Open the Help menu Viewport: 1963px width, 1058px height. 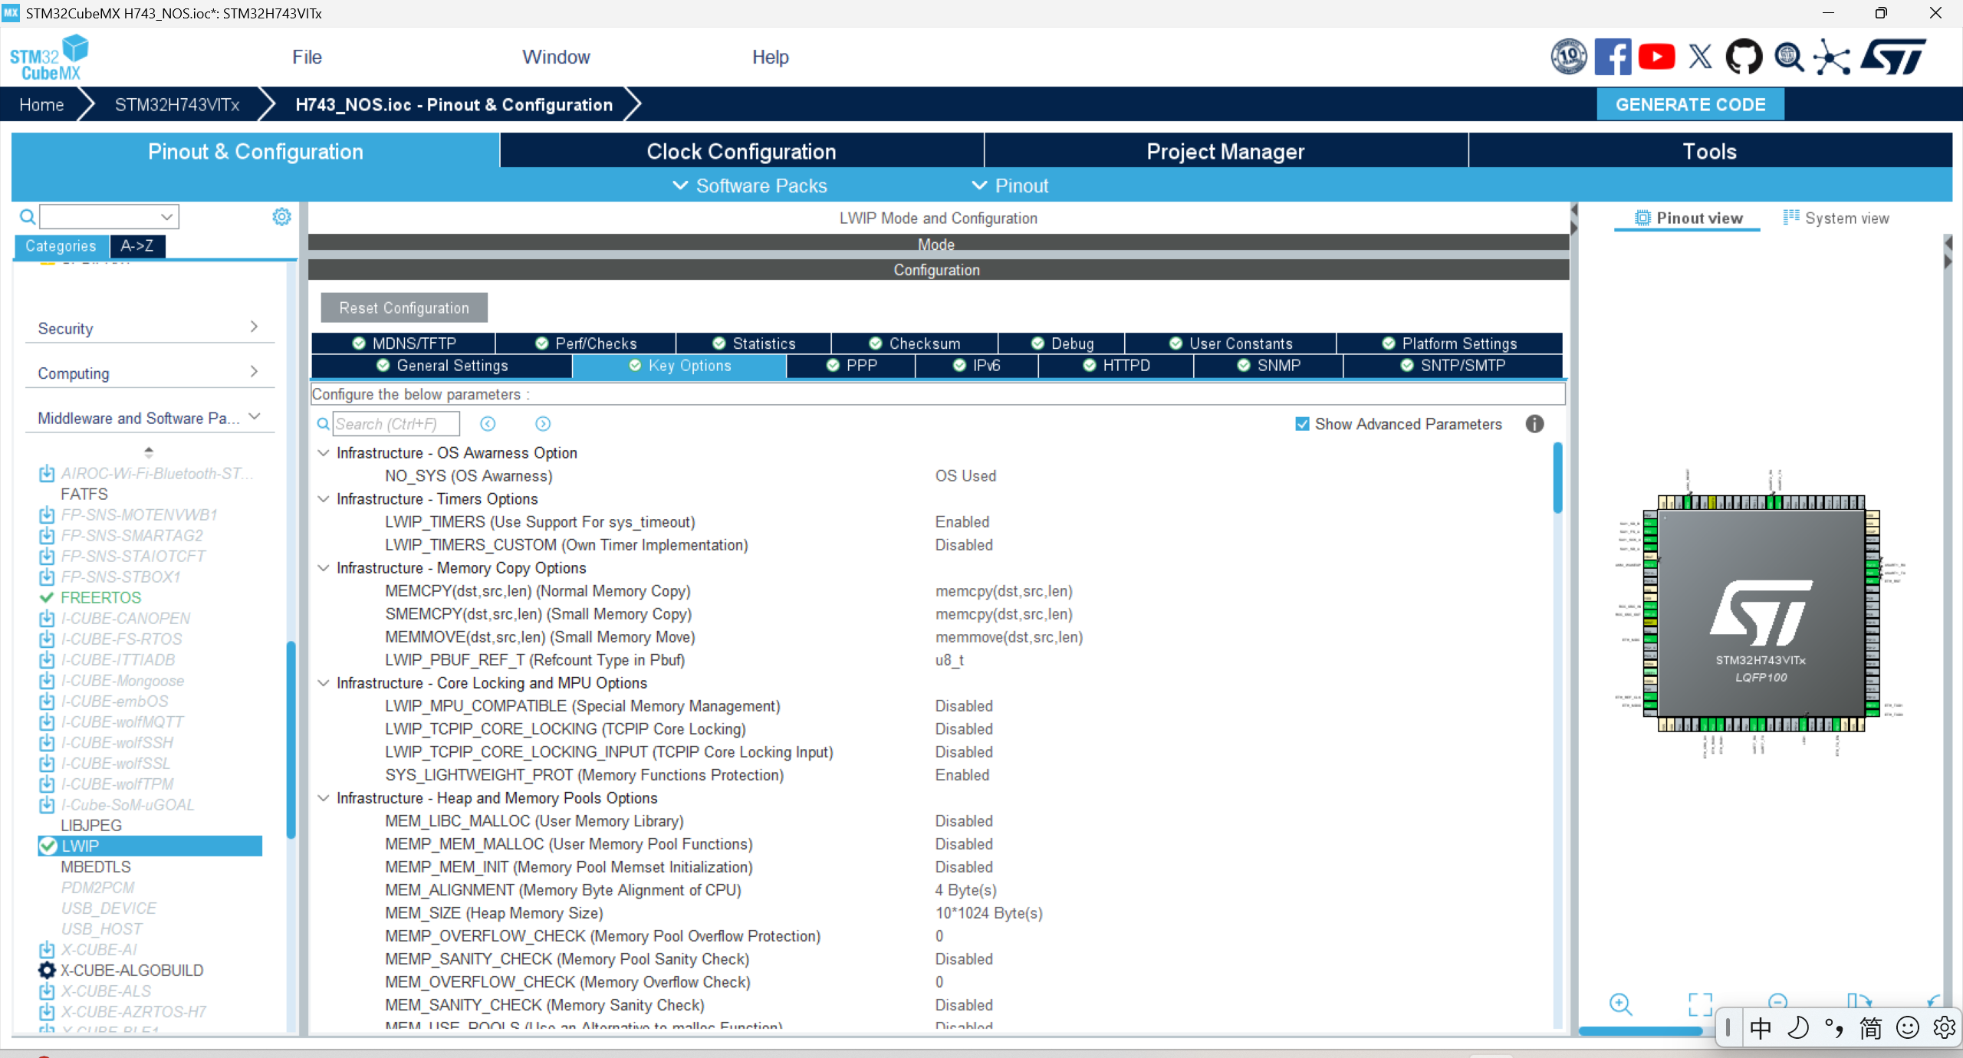pos(770,57)
